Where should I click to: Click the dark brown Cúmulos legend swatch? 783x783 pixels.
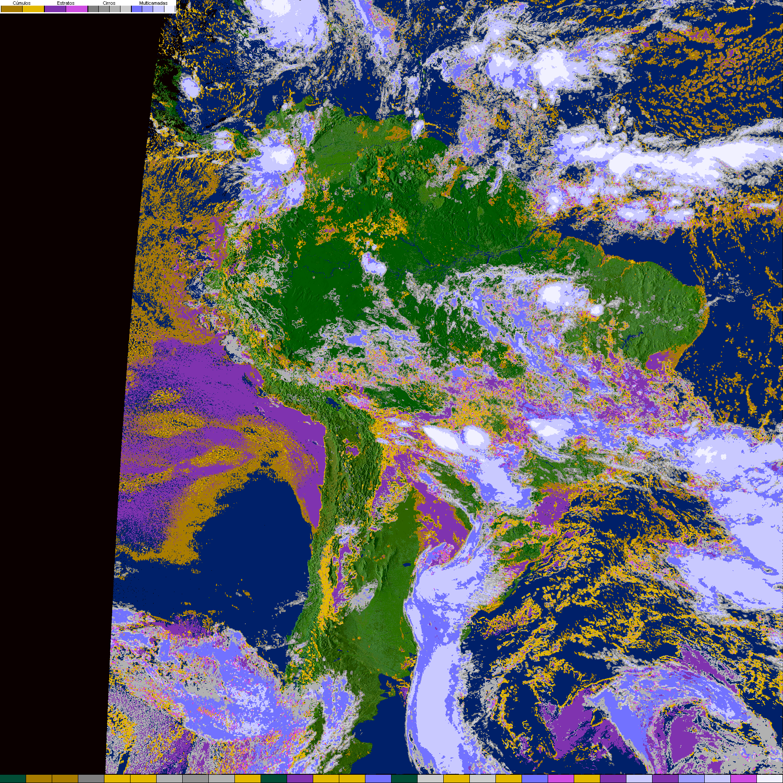(x=12, y=9)
